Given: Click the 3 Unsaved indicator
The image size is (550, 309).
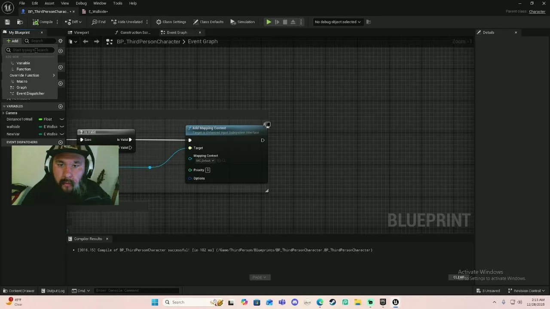Looking at the screenshot, I should [x=488, y=291].
